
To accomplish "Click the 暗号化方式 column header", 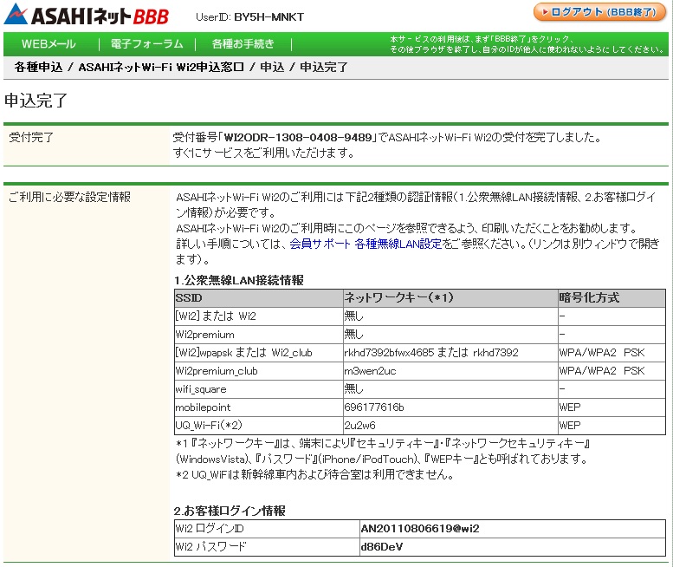I will click(x=589, y=297).
